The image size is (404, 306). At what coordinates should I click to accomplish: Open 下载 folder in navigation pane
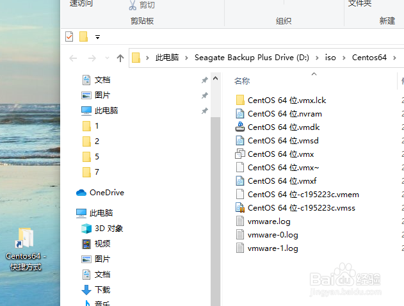point(96,290)
